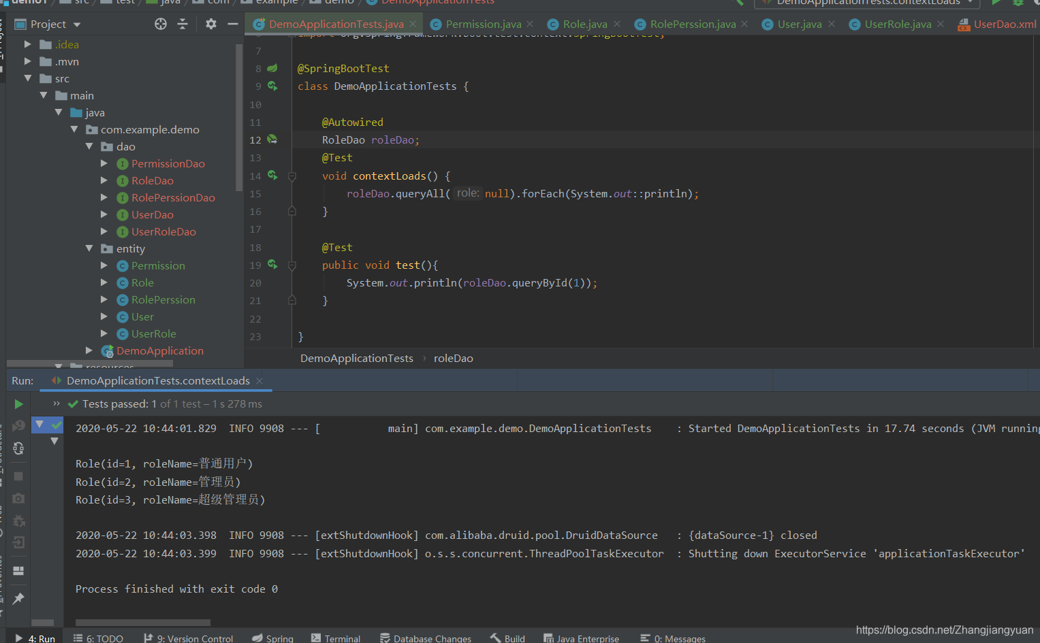Click the DemoApplicationTests breadcrumb

click(357, 358)
